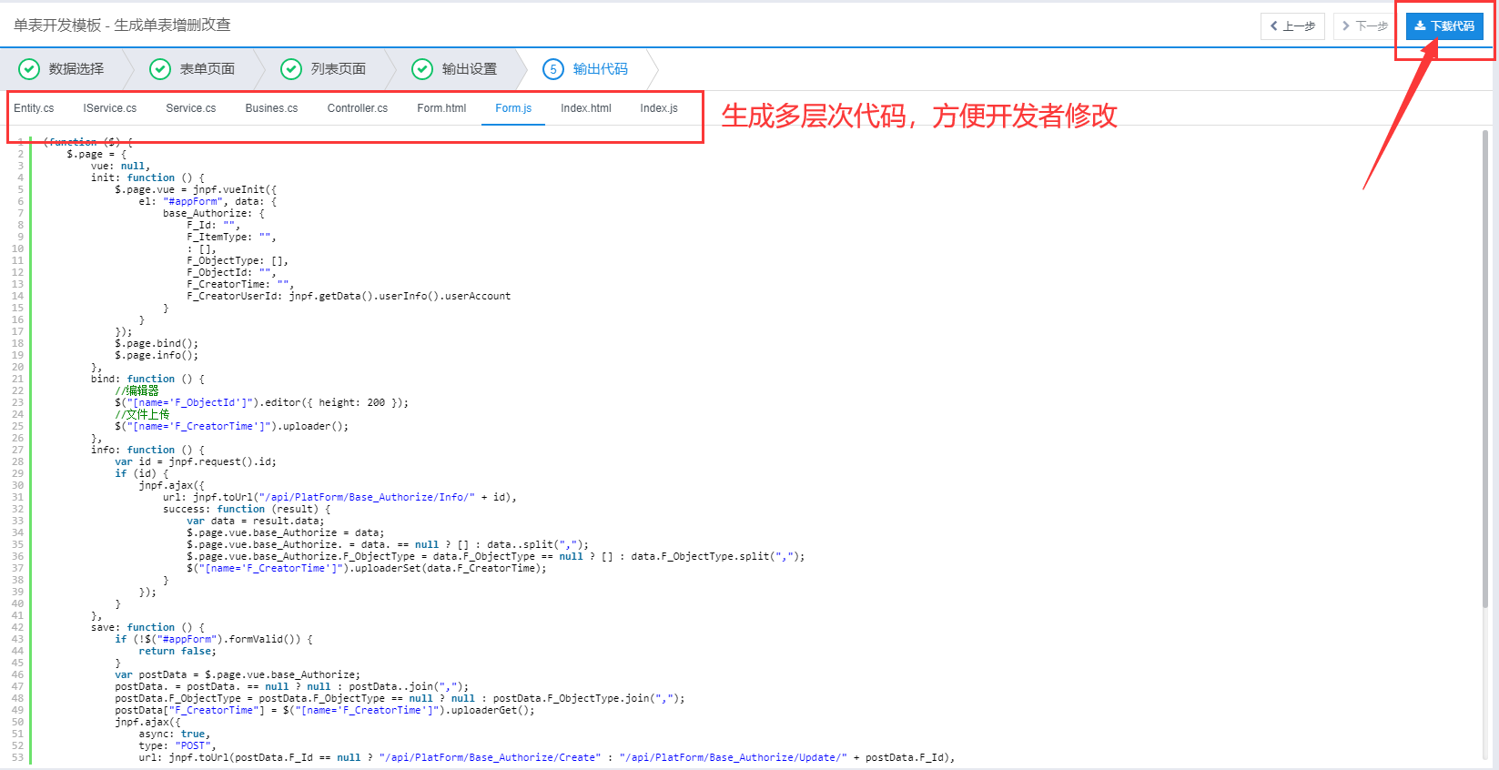Go to the 列表页面 step label
The width and height of the screenshot is (1499, 770).
pos(339,69)
